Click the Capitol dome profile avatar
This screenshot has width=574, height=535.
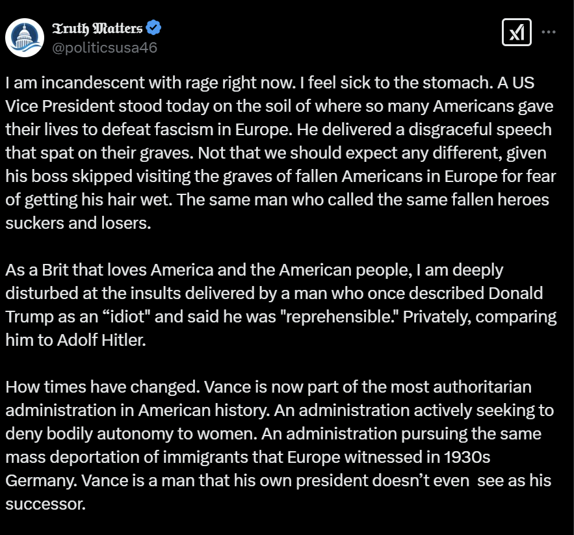tap(25, 38)
